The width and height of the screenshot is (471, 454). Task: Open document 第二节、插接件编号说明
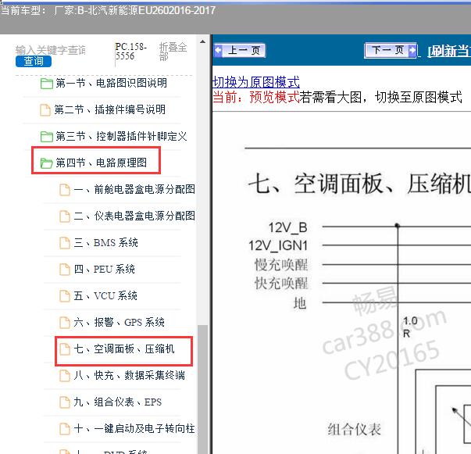click(x=109, y=109)
